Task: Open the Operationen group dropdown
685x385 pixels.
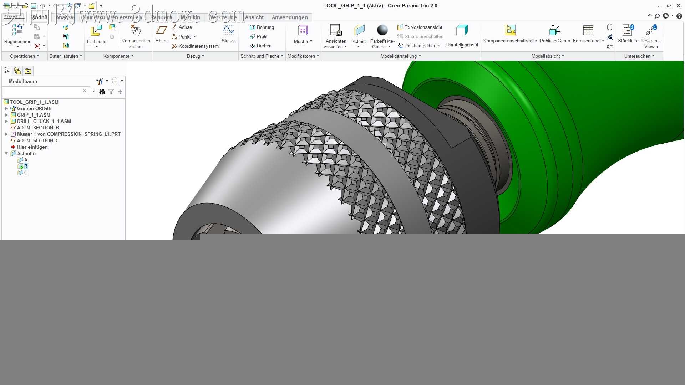Action: 25,56
